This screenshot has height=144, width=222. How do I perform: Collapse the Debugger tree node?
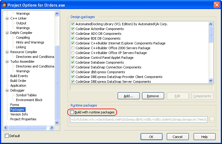point(7,90)
